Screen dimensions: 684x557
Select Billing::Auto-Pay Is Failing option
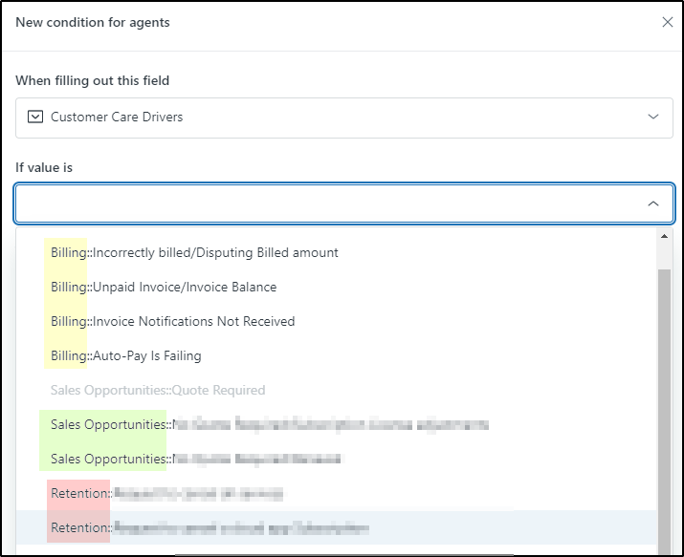(126, 356)
